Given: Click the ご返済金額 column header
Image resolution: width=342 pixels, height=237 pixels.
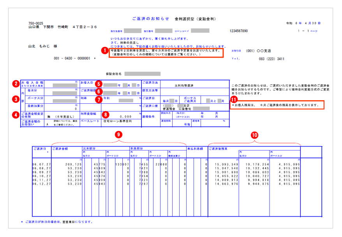Looking at the screenshot, I should pyautogui.click(x=60, y=149).
